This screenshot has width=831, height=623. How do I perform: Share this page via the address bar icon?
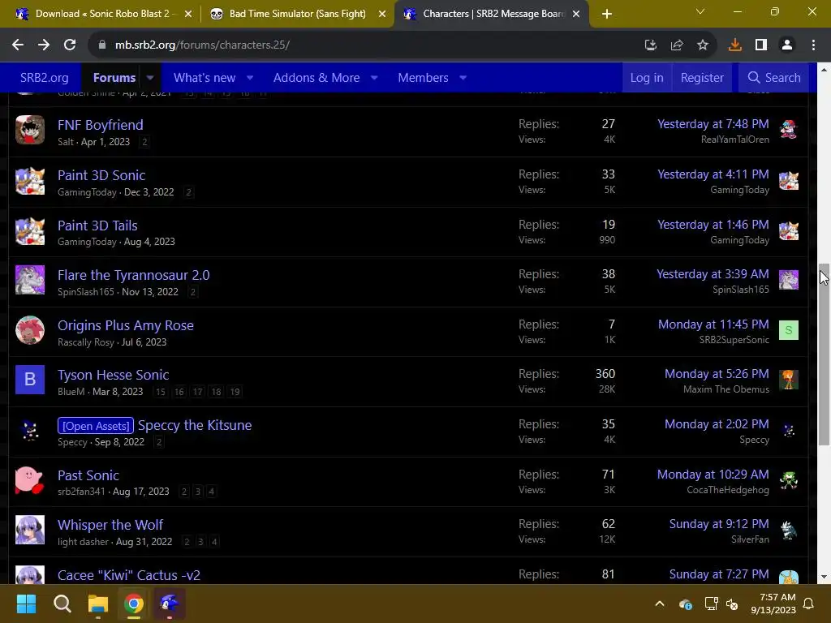pyautogui.click(x=677, y=45)
